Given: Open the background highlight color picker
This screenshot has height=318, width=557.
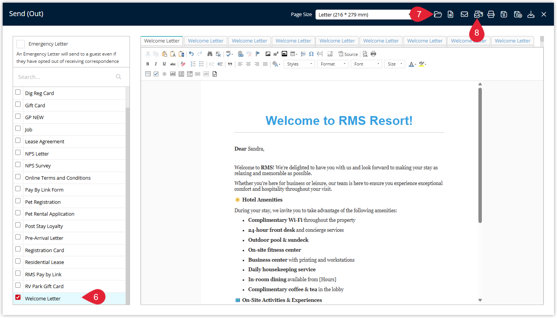Looking at the screenshot, I should coord(422,64).
